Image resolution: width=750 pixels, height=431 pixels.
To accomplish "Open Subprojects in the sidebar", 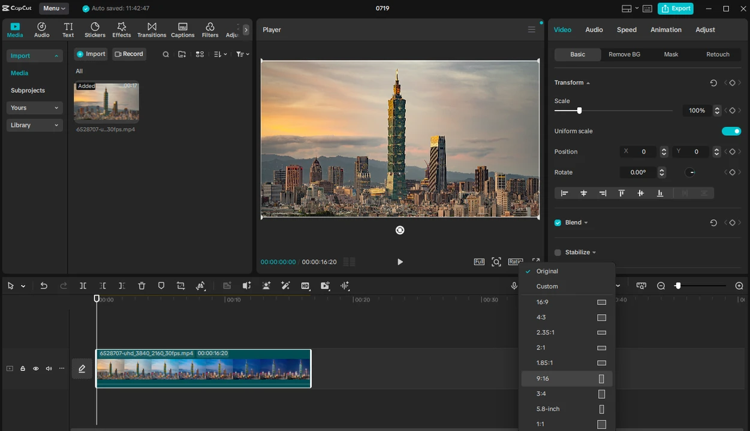I will click(28, 90).
